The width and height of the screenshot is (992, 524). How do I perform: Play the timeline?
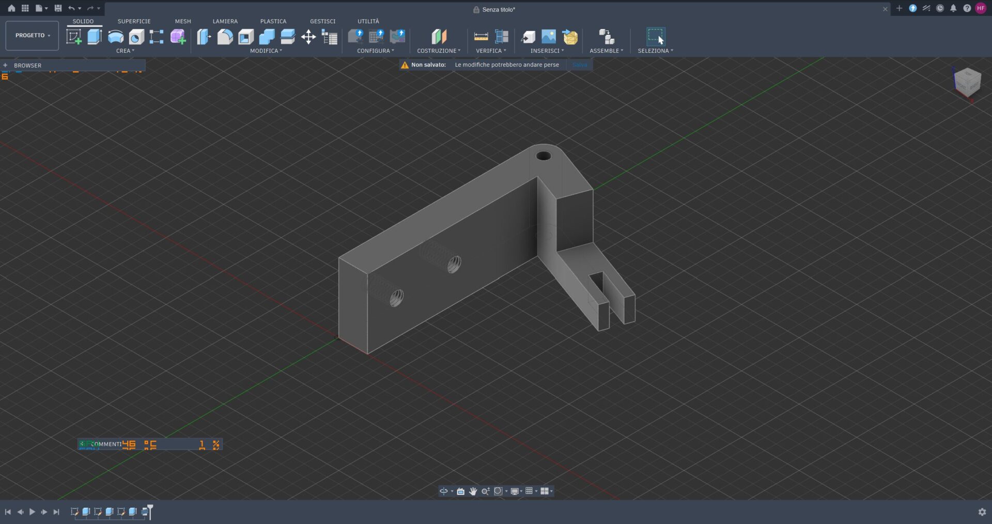click(x=32, y=512)
